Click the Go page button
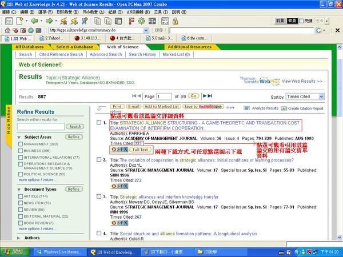The image size is (343, 257). point(193,96)
